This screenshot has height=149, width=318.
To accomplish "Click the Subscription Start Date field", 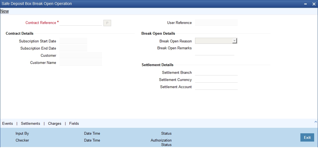I will [x=73, y=41].
